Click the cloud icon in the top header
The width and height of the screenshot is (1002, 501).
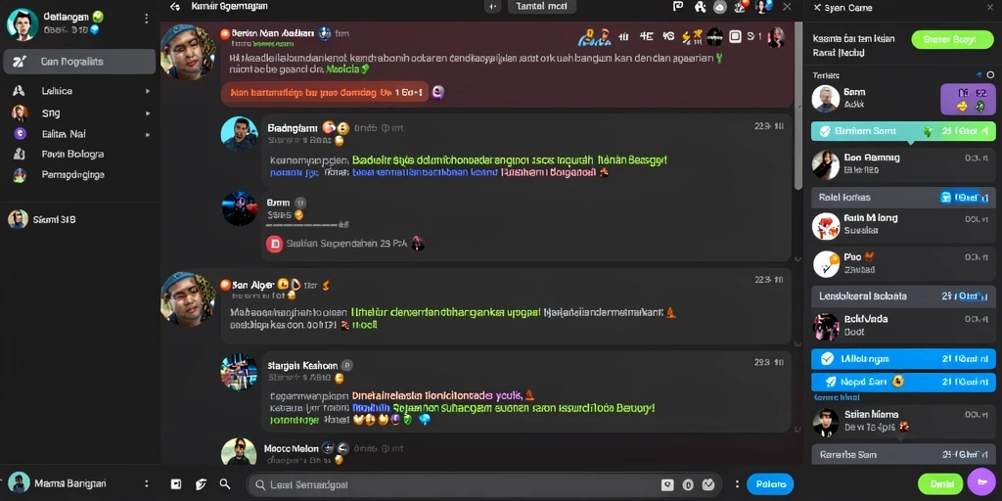click(x=720, y=7)
